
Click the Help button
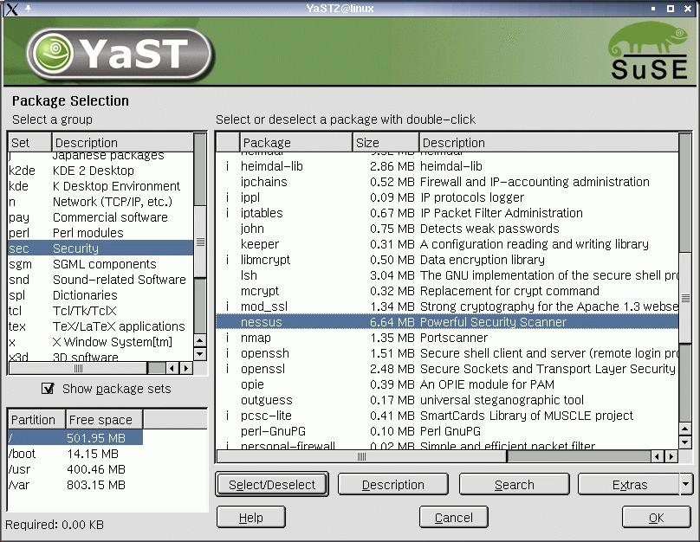[x=250, y=517]
